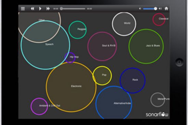Select the Rock genre bubble
Viewport: 188px width, 125px height.
click(x=133, y=80)
